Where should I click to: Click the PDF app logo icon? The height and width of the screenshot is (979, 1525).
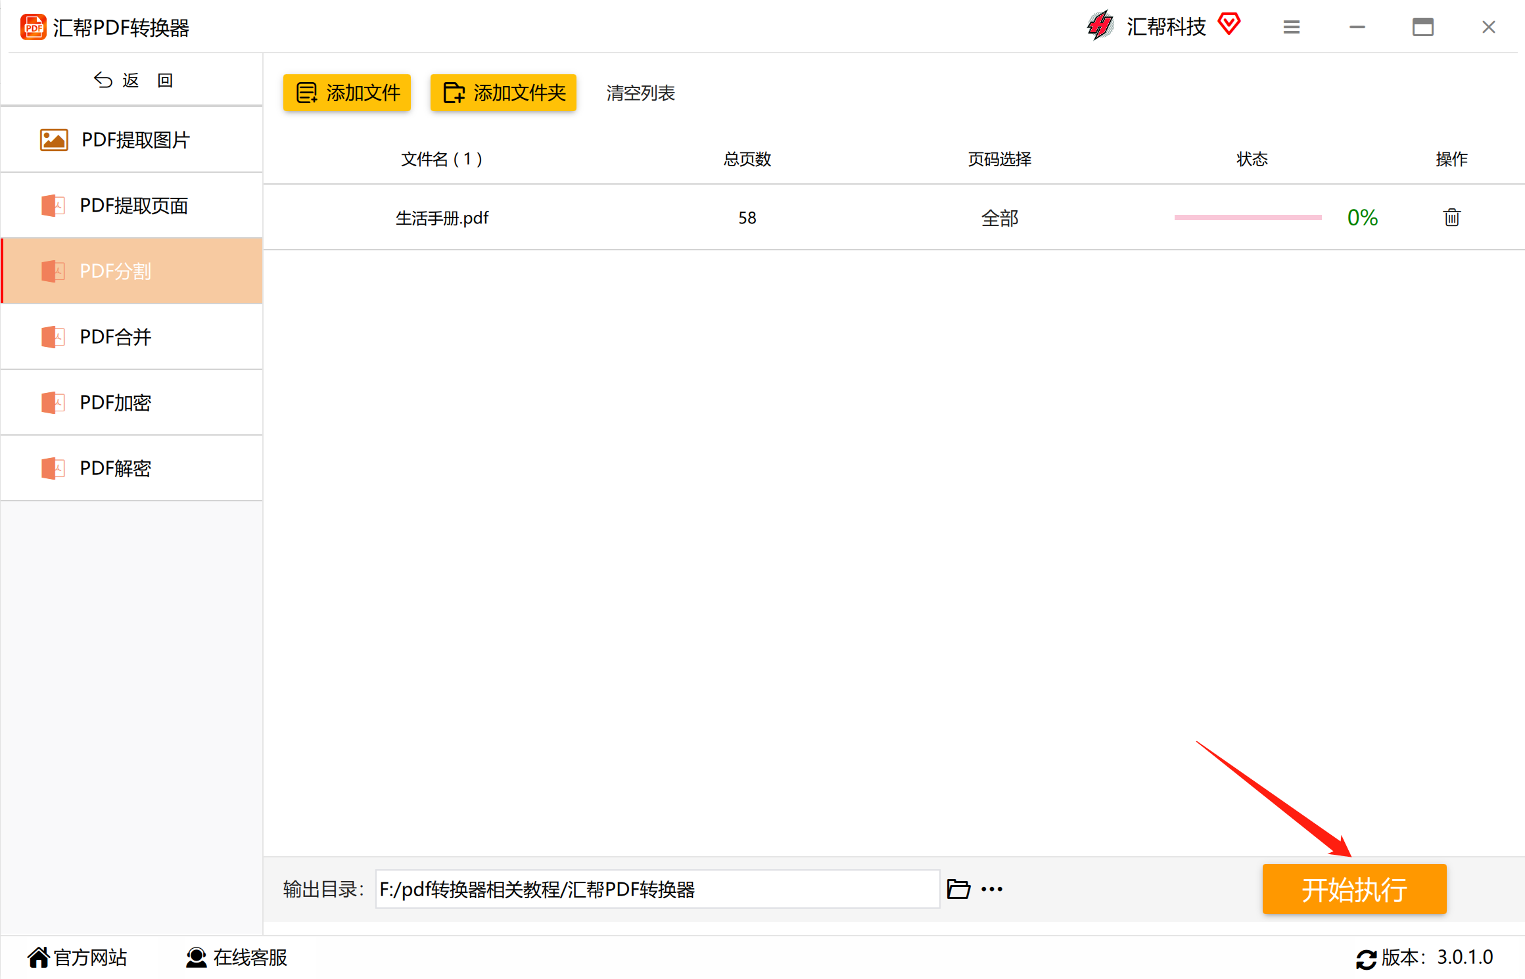[x=34, y=27]
